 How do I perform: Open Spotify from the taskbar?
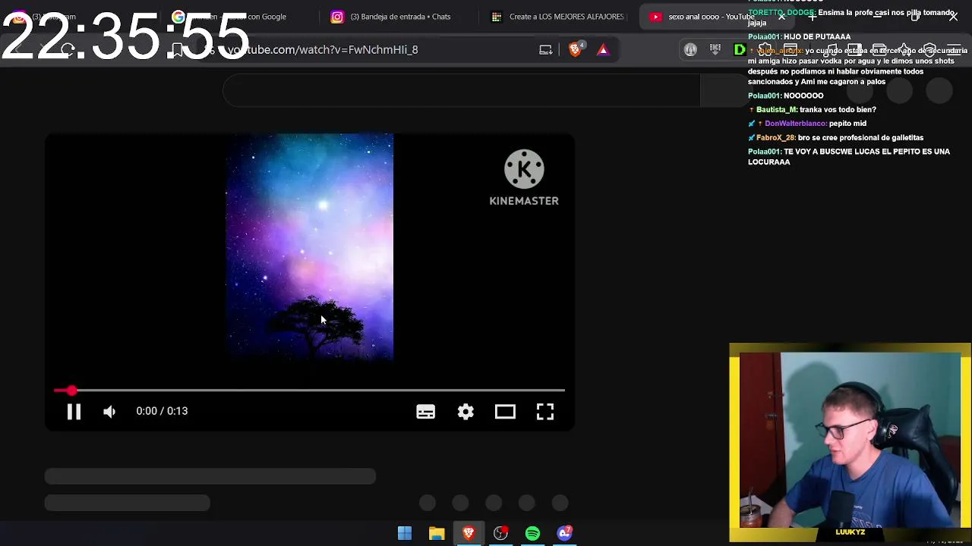point(532,534)
